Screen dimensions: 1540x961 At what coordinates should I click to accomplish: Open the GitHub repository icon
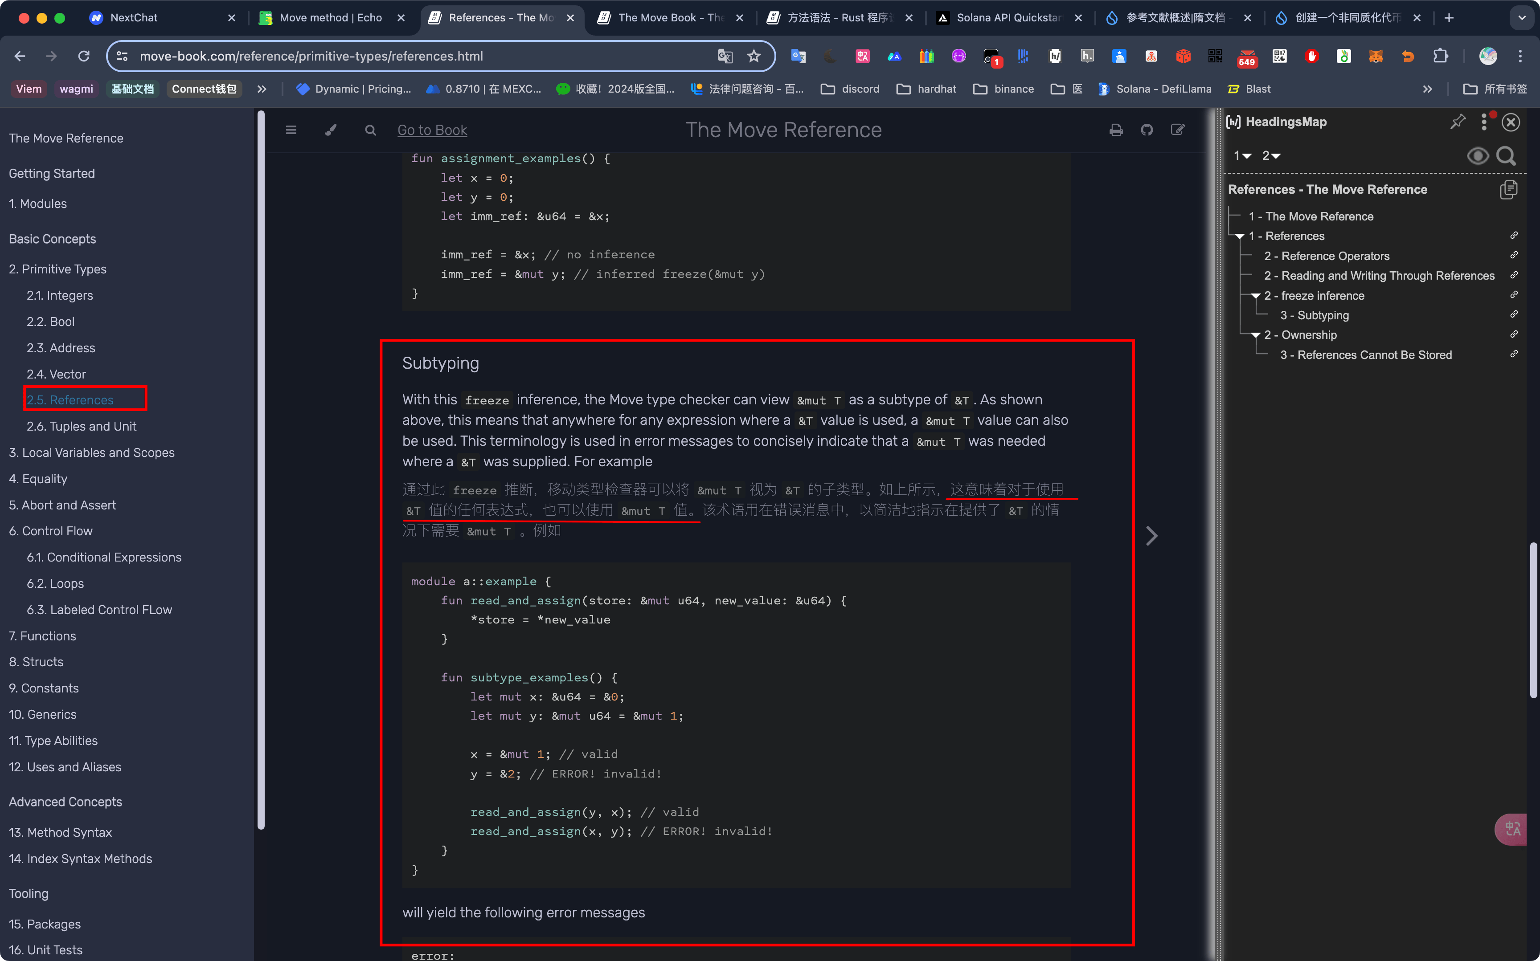1147,130
